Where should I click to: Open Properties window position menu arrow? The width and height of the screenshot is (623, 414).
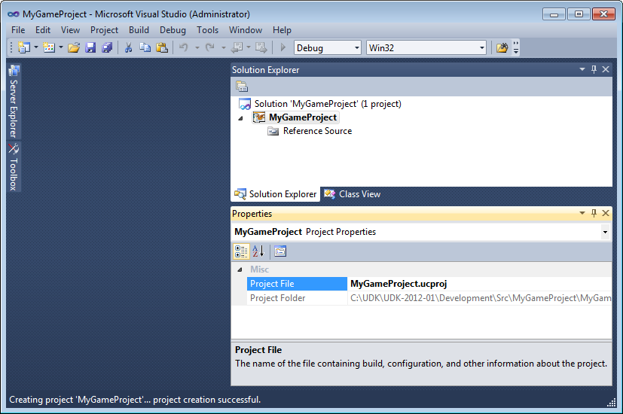tap(582, 214)
